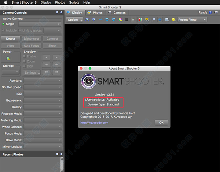The width and height of the screenshot is (220, 172).
Task: Click liveview middle-row right arrow
Action: [x=56, y=65]
